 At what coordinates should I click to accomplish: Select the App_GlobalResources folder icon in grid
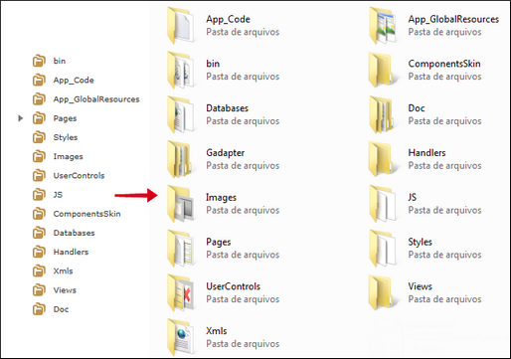click(x=383, y=25)
